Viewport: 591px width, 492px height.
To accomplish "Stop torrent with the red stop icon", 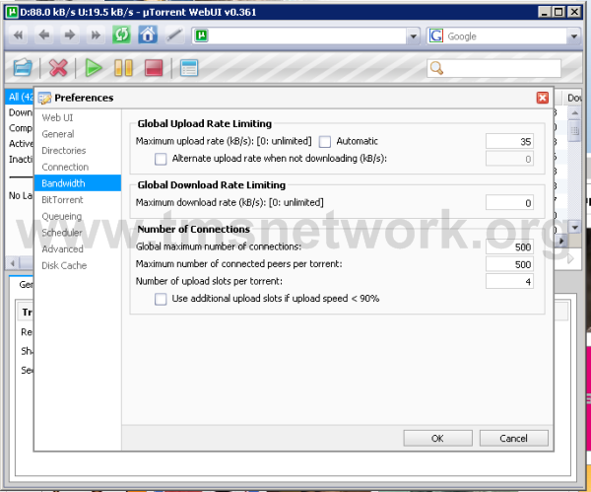I will tap(154, 68).
